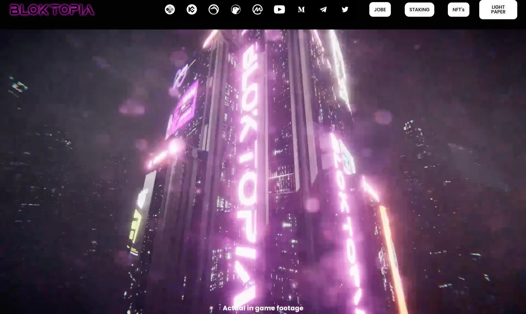Open the LIGHT PAPER button

498,9
